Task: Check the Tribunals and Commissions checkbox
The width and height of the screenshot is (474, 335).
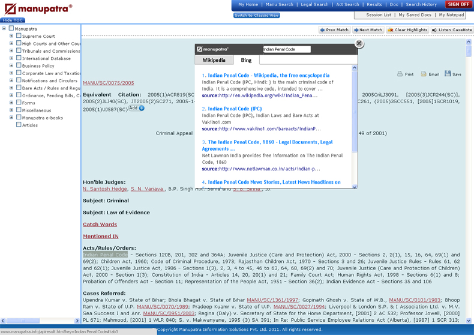Action: 19,50
